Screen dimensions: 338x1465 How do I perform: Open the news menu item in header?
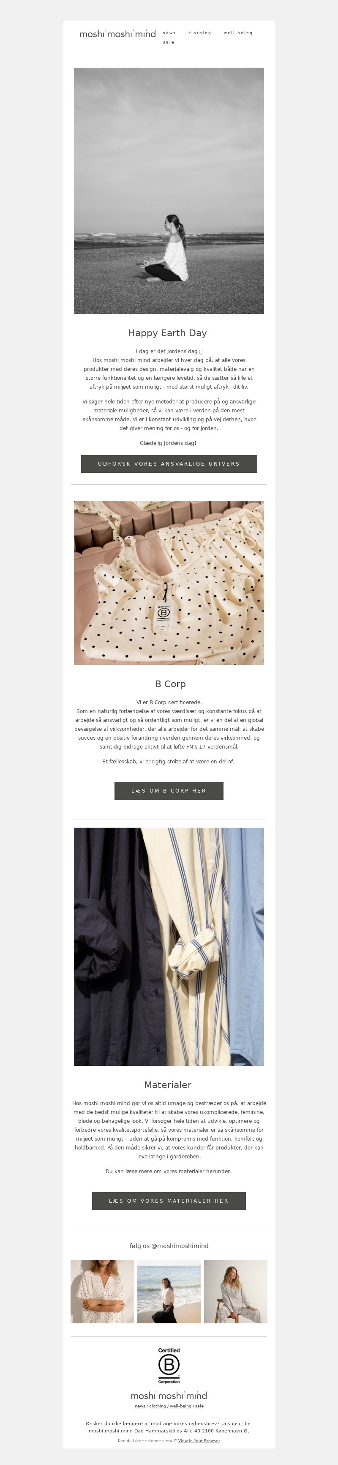click(169, 33)
